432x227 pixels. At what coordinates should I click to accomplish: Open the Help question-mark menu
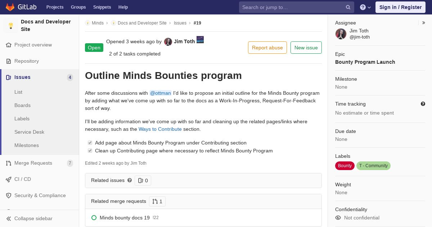(365, 7)
